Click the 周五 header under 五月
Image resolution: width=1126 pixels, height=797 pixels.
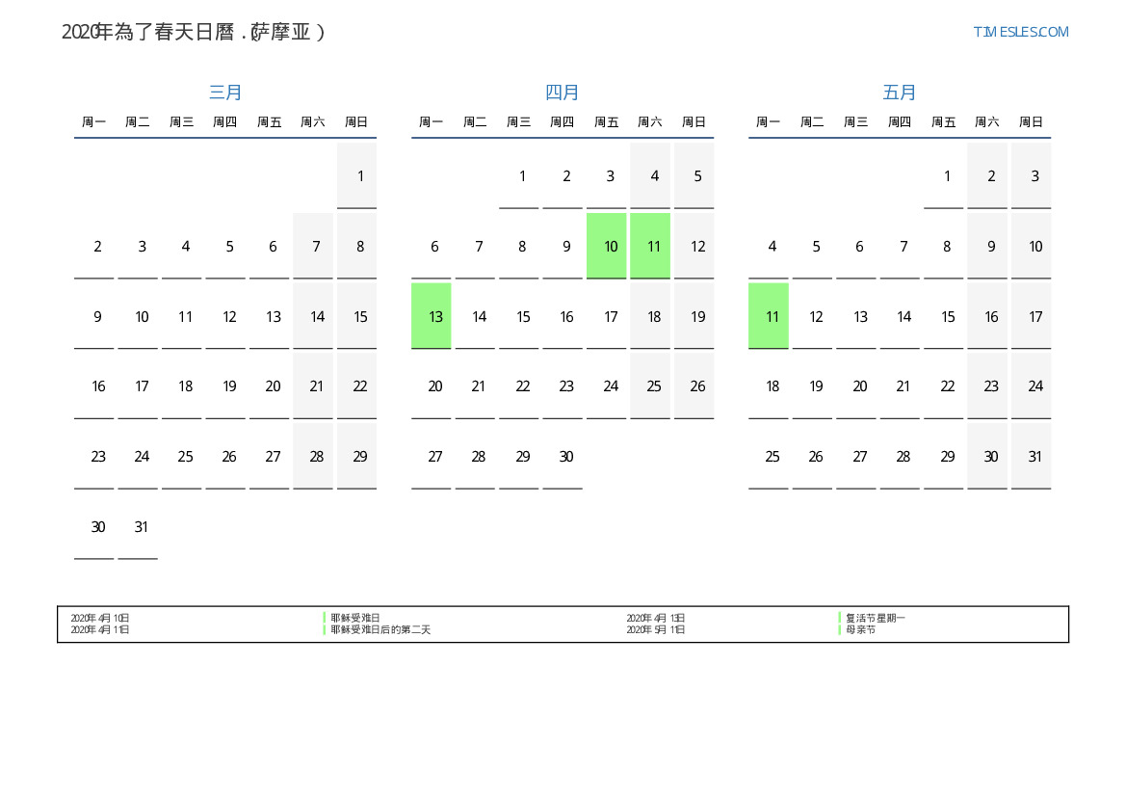(x=944, y=121)
